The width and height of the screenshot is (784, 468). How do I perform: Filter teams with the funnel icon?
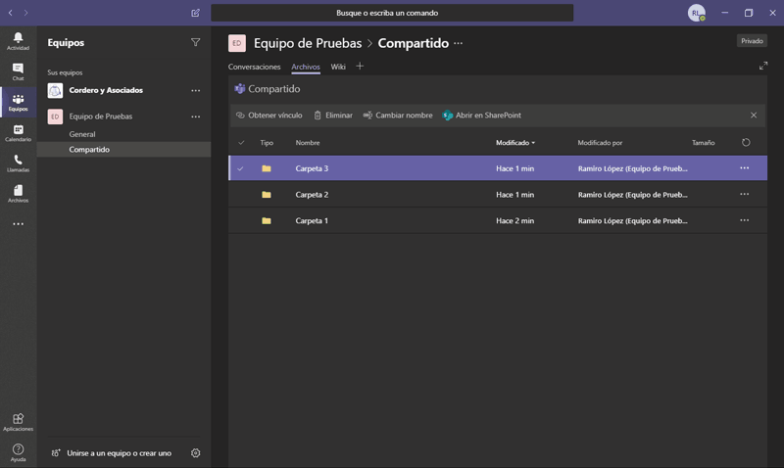pos(195,42)
